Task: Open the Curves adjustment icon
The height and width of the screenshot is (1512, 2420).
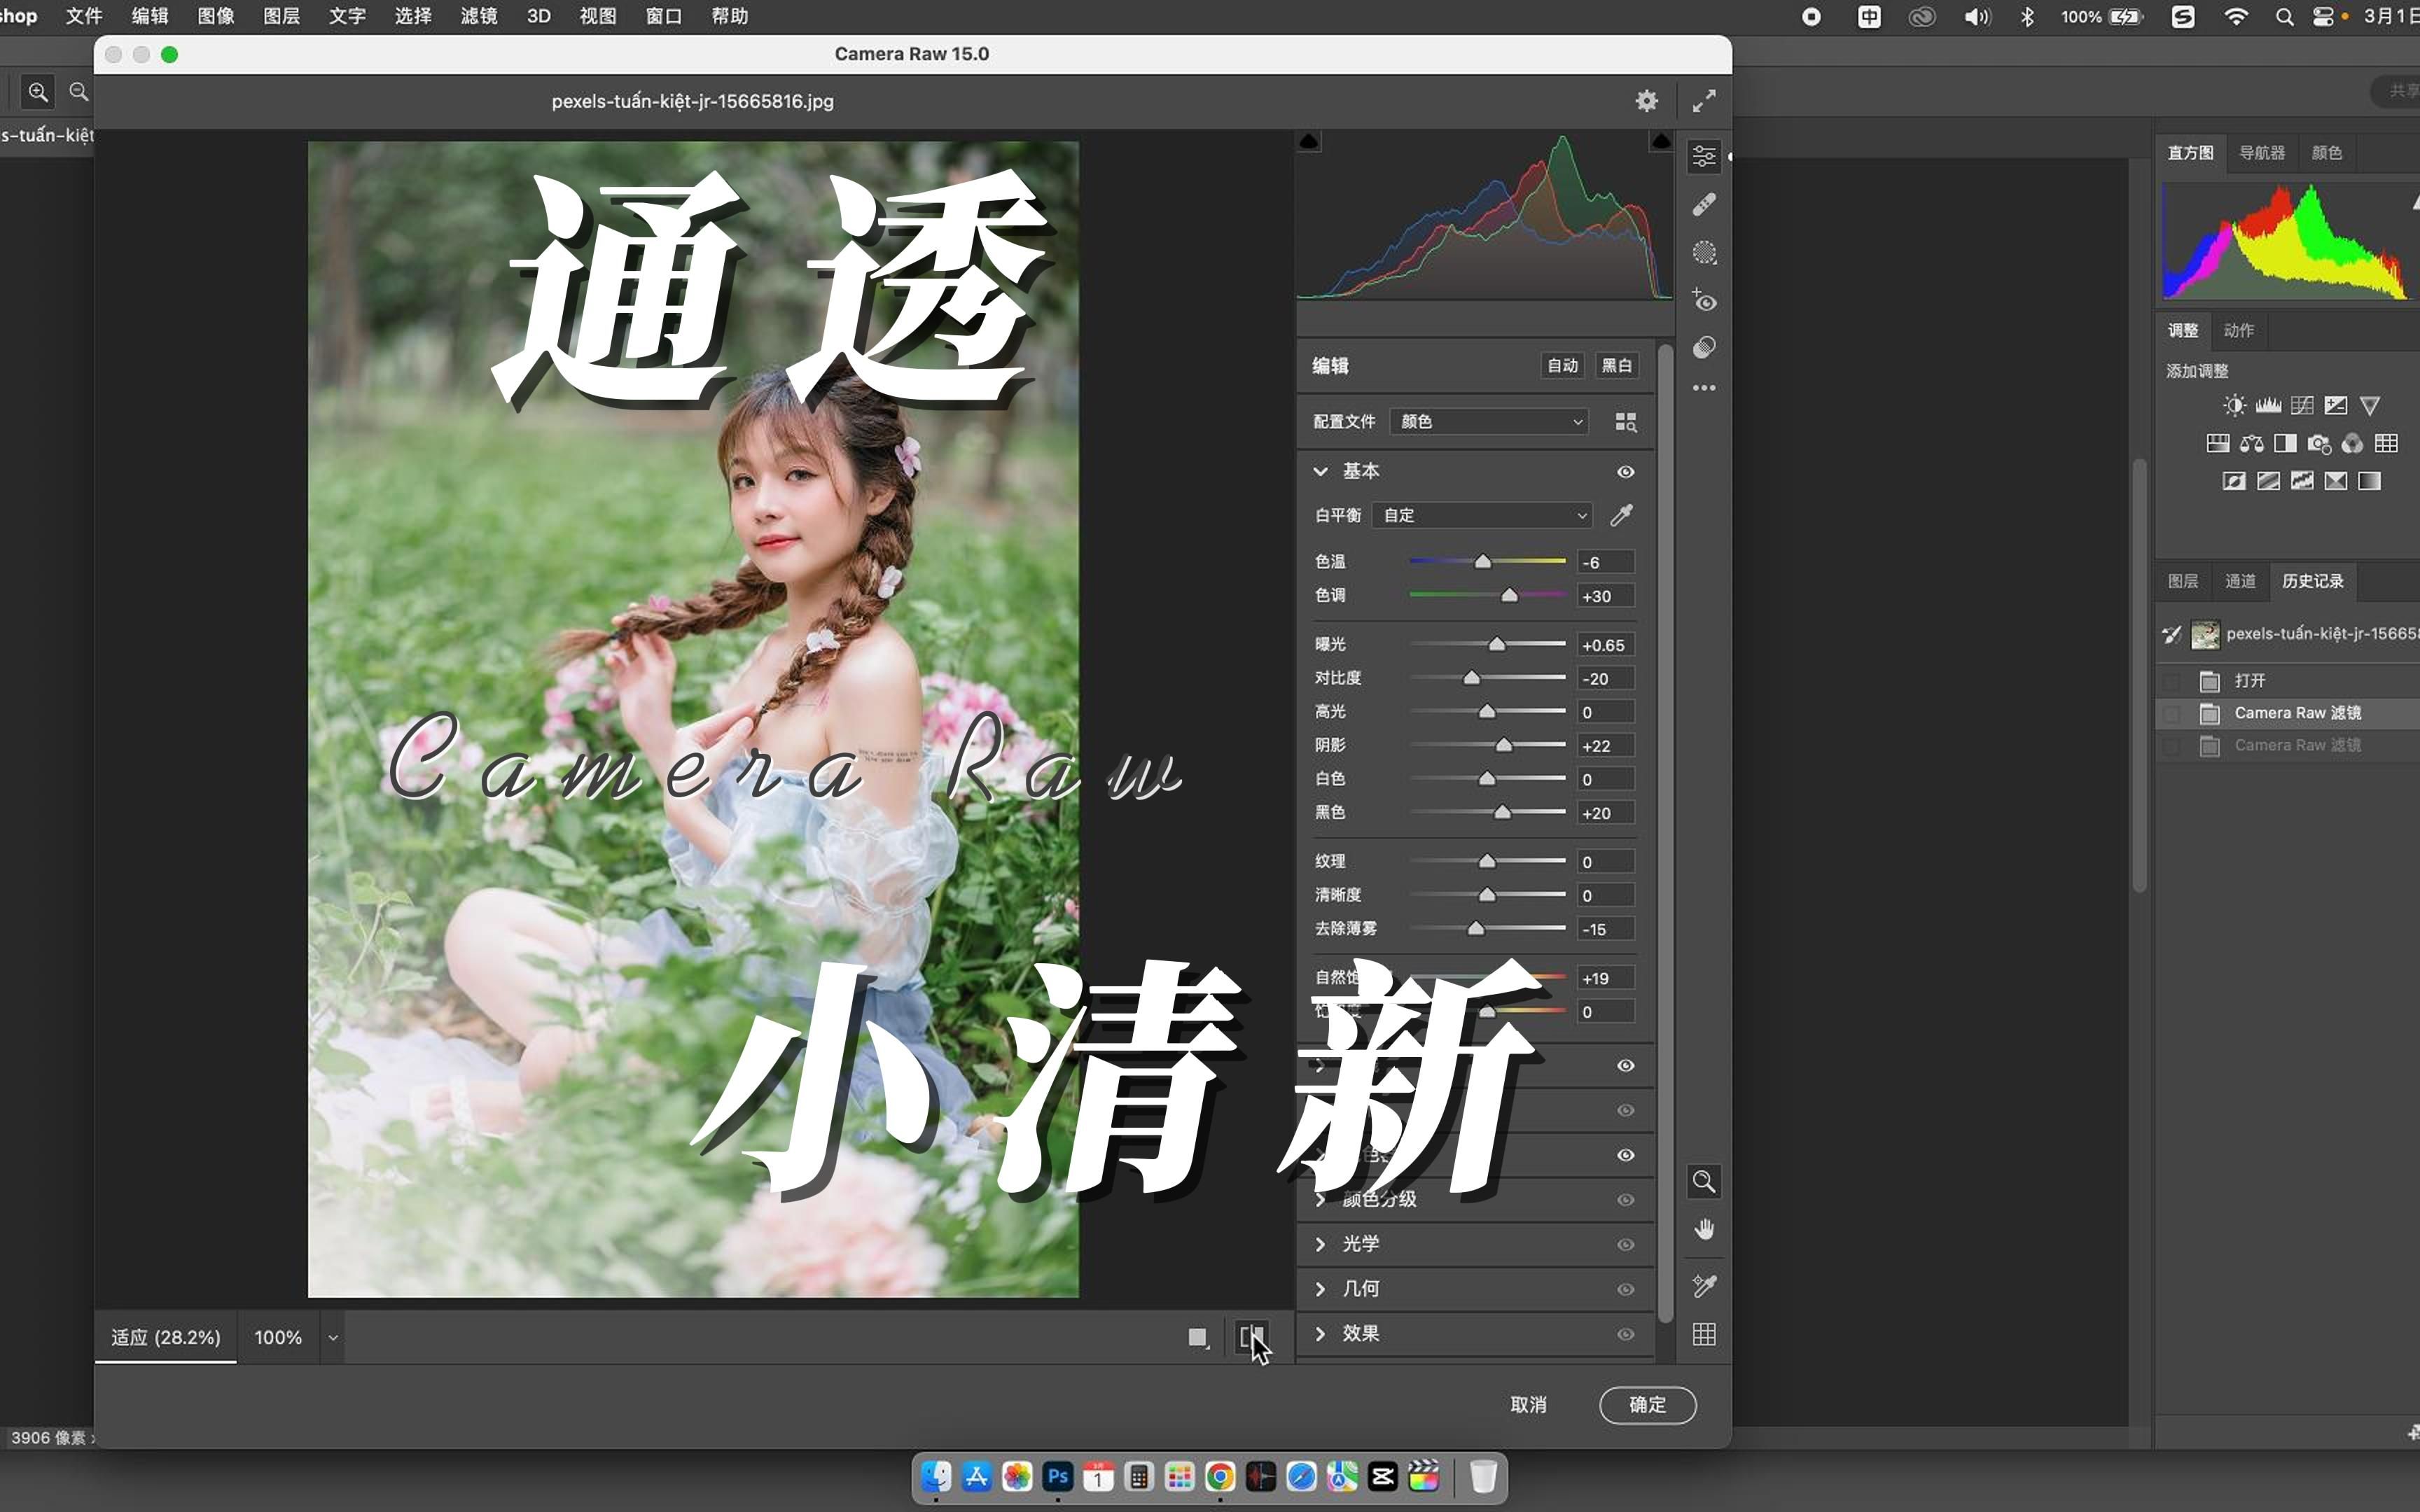Action: coord(2303,405)
